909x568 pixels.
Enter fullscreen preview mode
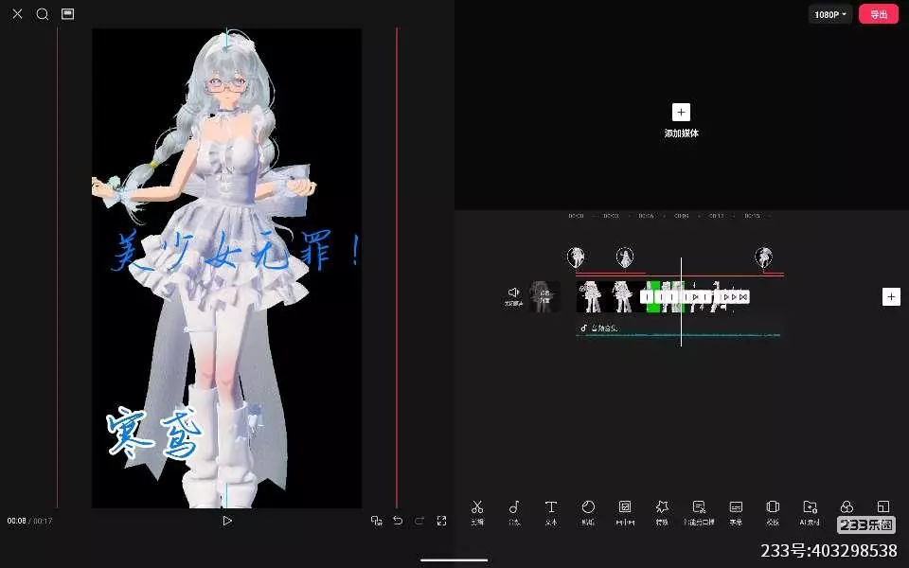coord(442,521)
